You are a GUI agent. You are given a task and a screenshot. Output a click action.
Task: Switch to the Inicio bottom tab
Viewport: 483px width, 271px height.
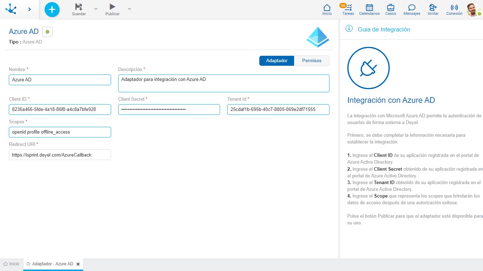[11, 264]
